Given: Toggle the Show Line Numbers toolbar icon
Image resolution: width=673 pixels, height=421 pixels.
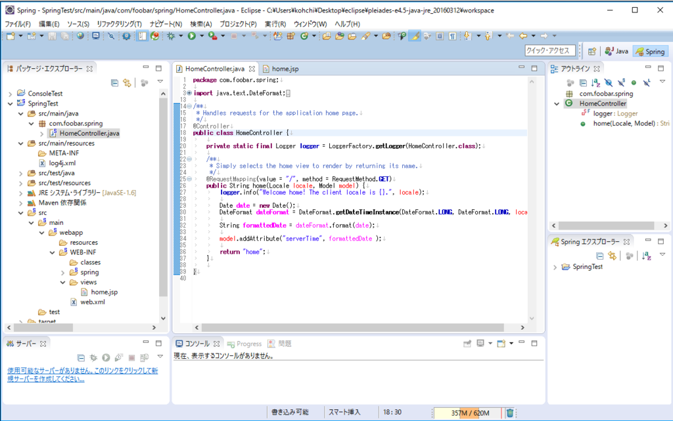Looking at the screenshot, I should click(142, 37).
